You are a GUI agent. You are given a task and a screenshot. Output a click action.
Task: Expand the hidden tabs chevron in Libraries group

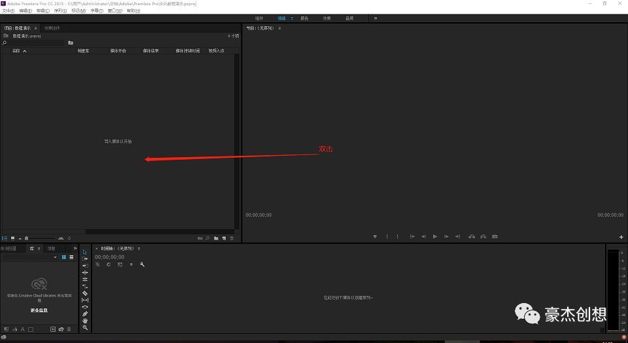pos(75,249)
